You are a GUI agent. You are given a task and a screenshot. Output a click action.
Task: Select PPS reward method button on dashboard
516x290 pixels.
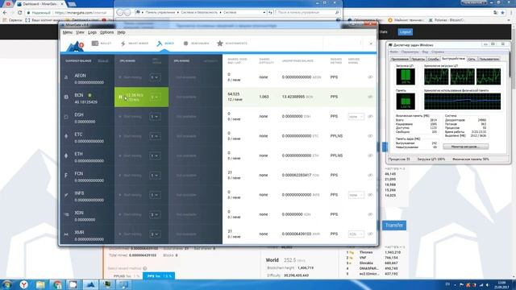pyautogui.click(x=159, y=275)
